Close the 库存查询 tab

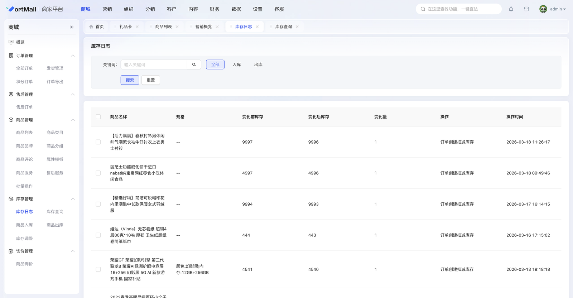click(x=297, y=27)
